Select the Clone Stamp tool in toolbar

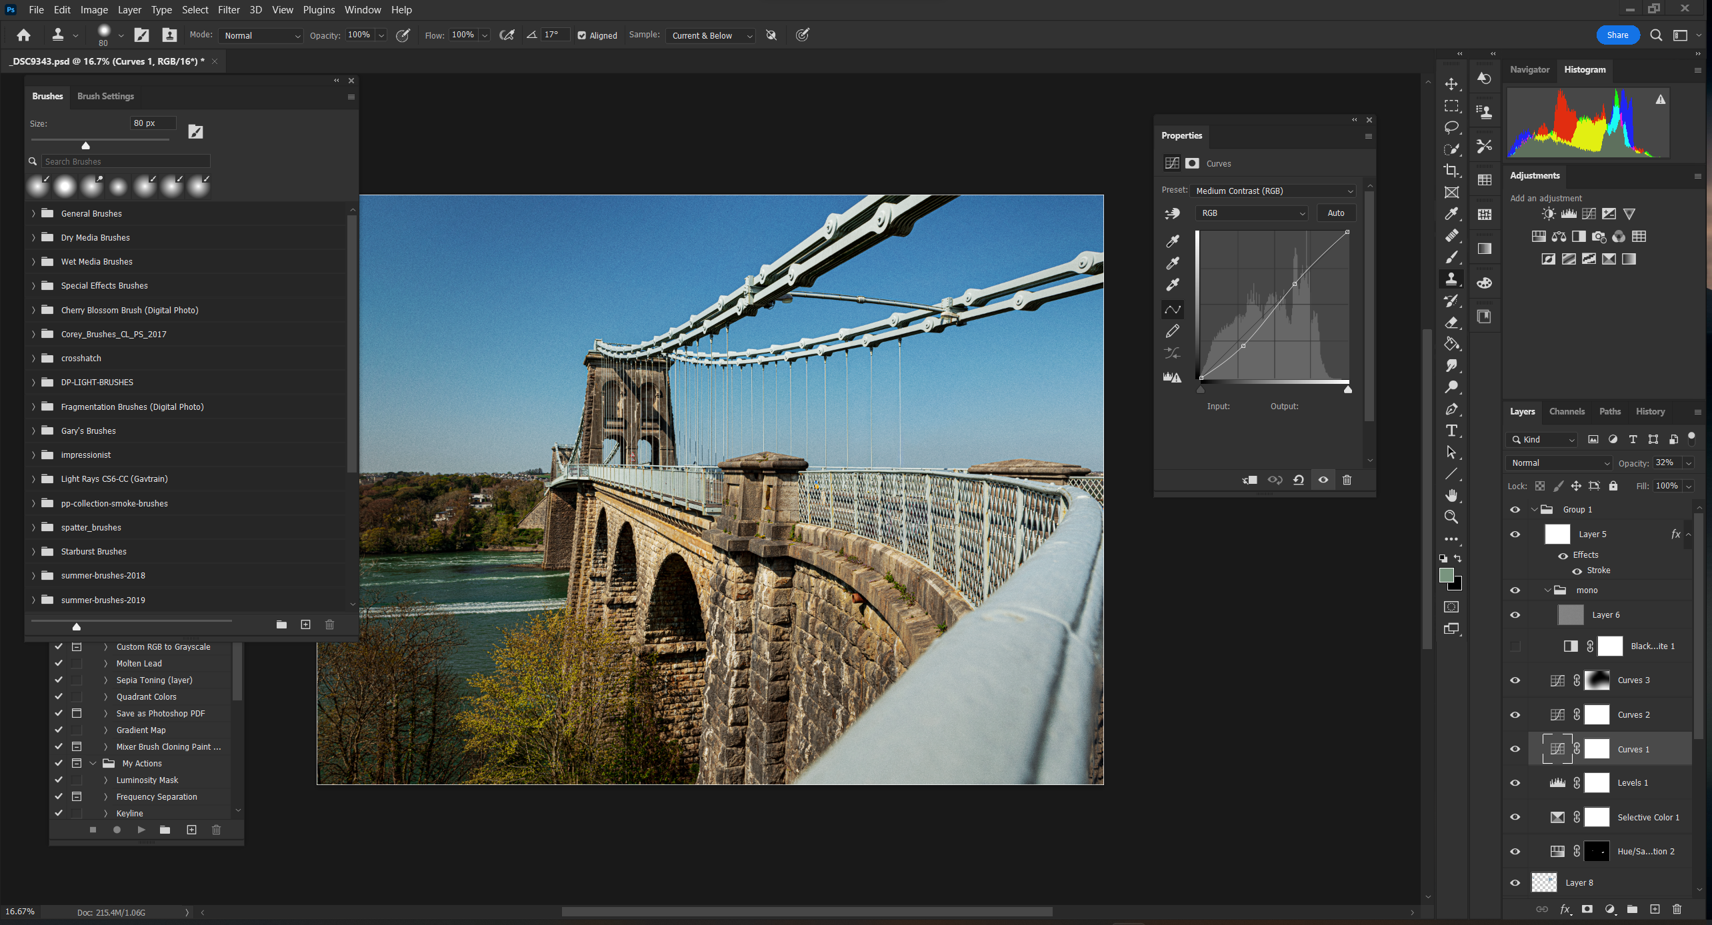click(x=1451, y=279)
